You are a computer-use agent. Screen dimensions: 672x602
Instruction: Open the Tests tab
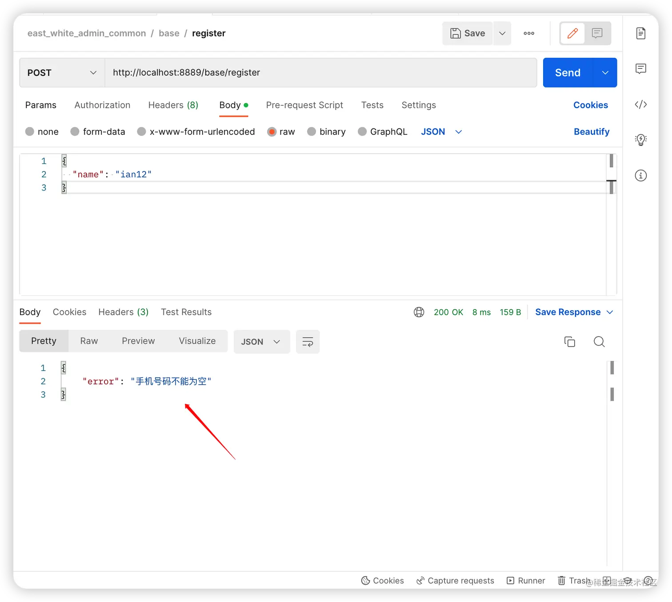point(372,105)
